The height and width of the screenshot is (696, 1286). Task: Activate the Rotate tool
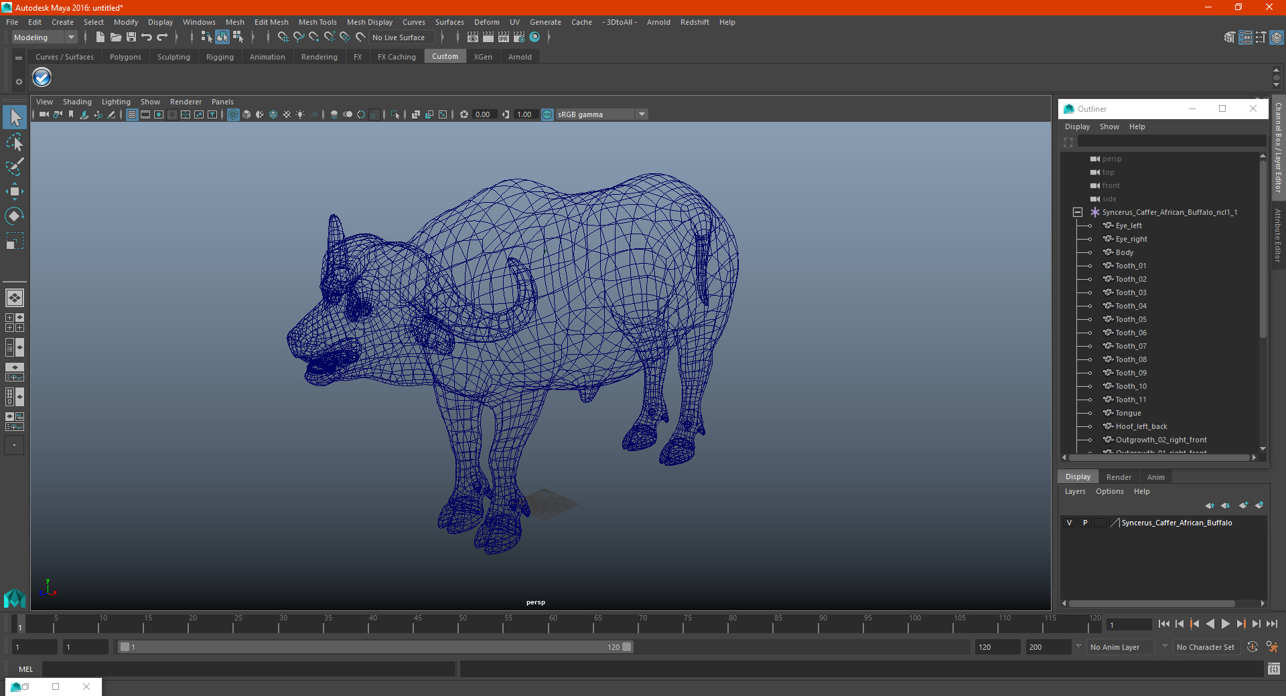pos(15,216)
